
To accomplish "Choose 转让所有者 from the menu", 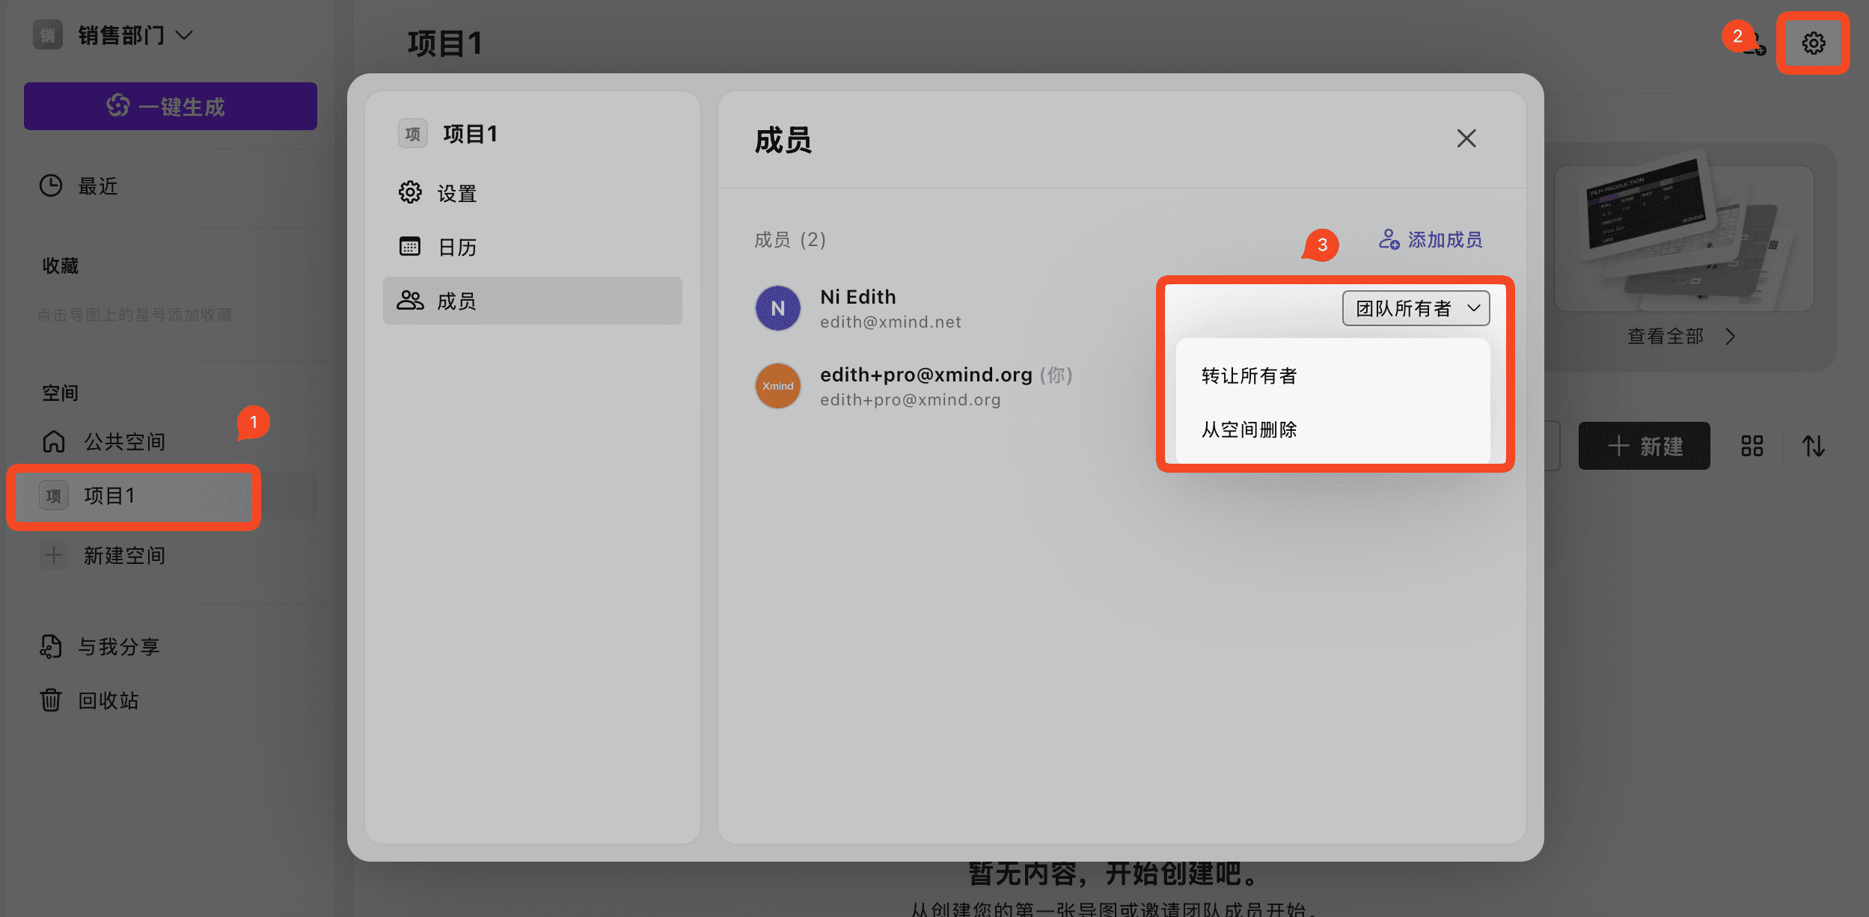I will pos(1249,375).
